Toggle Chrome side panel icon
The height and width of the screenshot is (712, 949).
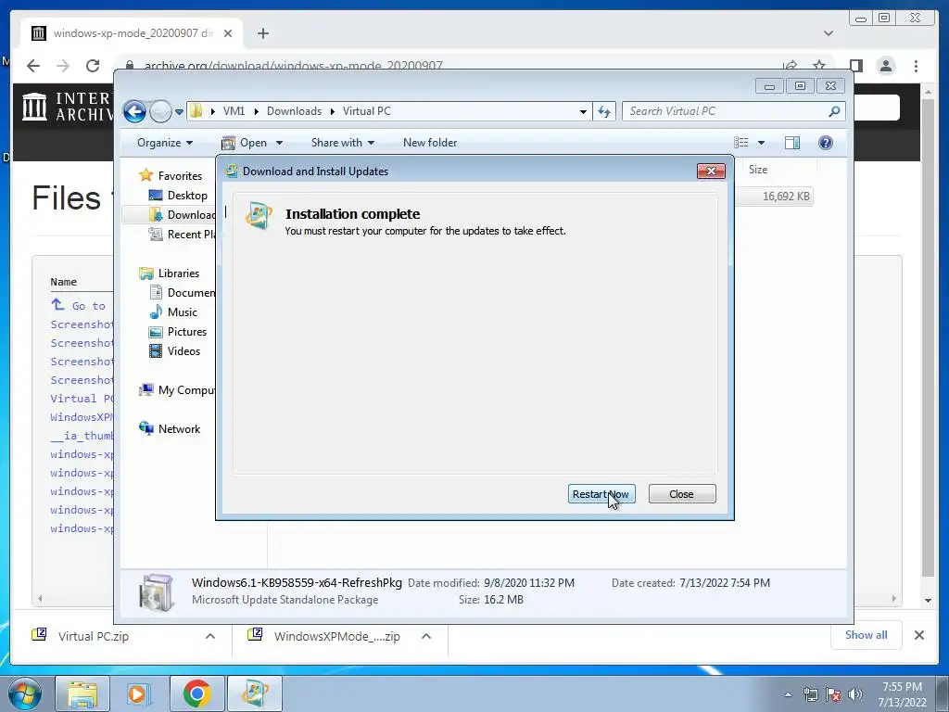[855, 66]
